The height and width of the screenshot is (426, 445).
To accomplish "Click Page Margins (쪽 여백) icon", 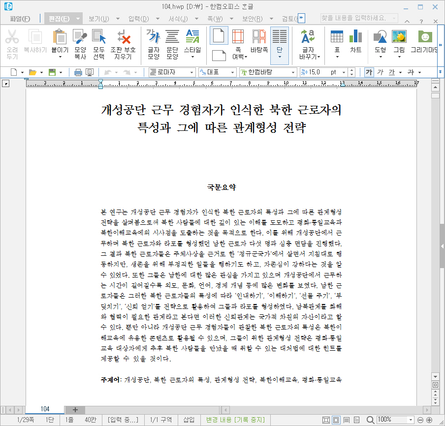I will tap(238, 37).
